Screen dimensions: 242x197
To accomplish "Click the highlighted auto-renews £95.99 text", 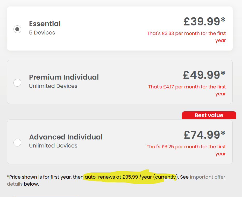I will tap(130, 177).
